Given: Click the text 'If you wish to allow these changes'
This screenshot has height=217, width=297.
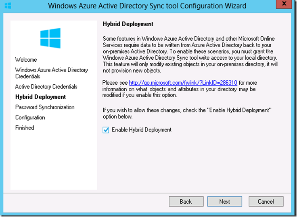Looking at the screenshot, I should tap(187, 113).
